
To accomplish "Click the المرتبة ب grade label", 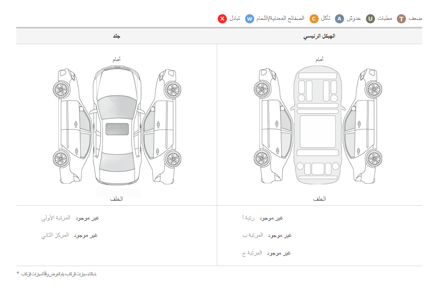I will [x=252, y=235].
